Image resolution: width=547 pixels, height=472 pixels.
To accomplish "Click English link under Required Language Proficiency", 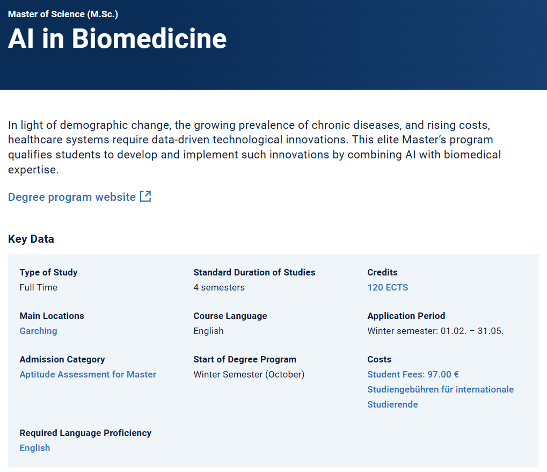I will [35, 448].
